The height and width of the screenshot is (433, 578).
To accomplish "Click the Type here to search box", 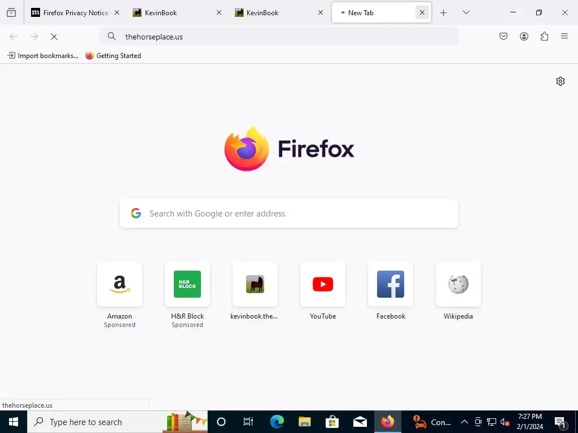I will coord(117,422).
